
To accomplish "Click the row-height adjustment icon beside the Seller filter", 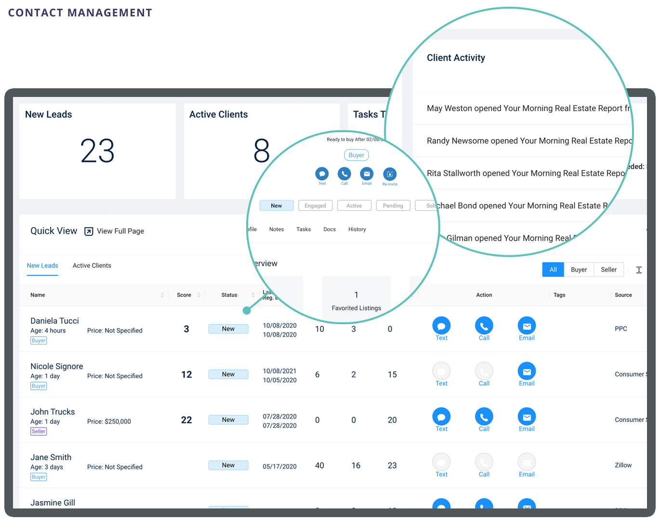I will click(x=639, y=270).
